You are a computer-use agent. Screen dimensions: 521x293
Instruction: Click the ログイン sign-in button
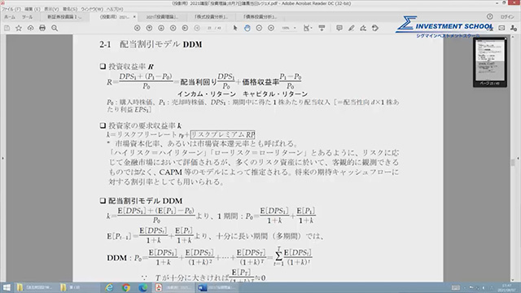pos(507,16)
